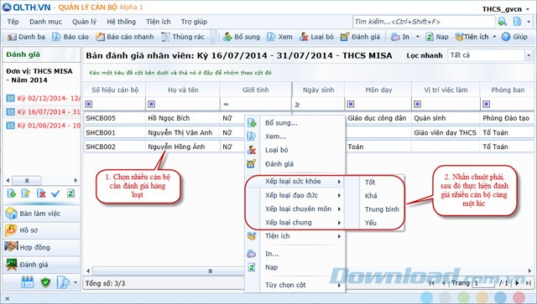Open Danh bạ from toolbar
Image resolution: width=537 pixels, height=304 pixels.
[x=26, y=37]
